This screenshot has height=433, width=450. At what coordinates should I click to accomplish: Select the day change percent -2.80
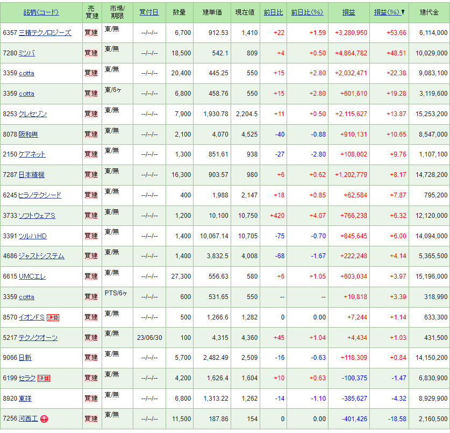click(318, 154)
